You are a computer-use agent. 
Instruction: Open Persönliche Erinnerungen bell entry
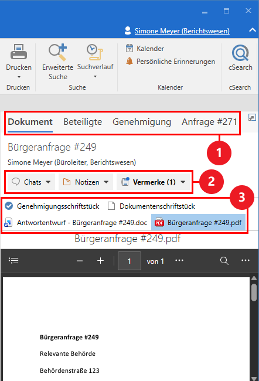pyautogui.click(x=171, y=61)
